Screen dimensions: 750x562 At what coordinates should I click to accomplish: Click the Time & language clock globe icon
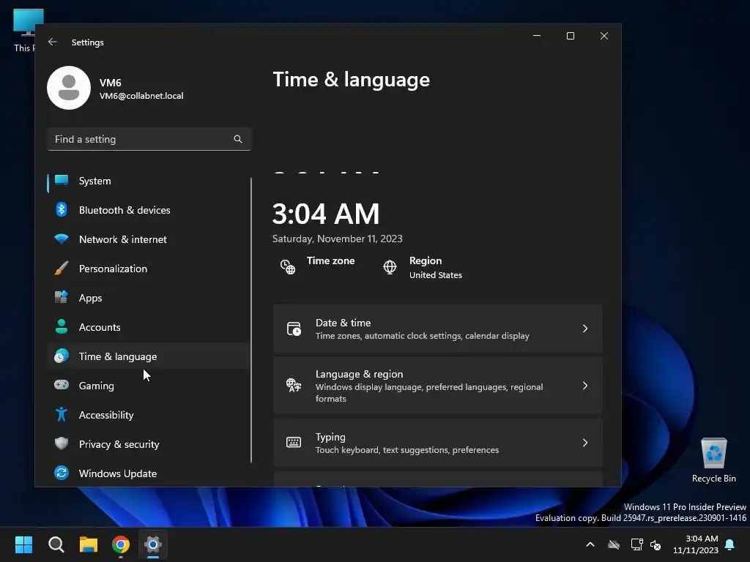(62, 356)
